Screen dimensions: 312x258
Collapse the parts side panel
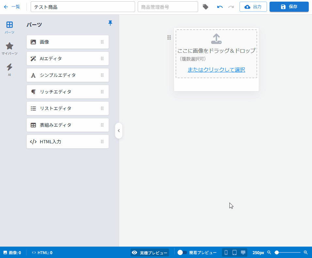[x=119, y=131]
